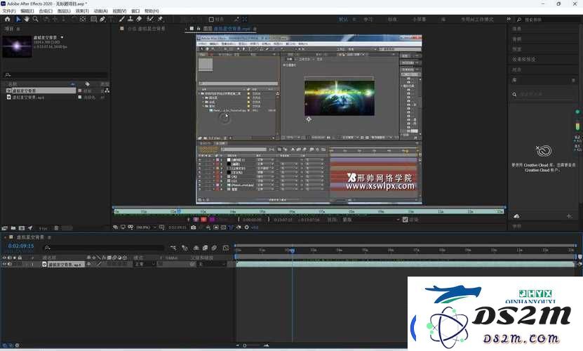Open the layer 1 parent link dropdown
The height and width of the screenshot is (351, 583).
[211, 264]
